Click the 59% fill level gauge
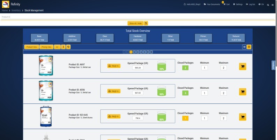The height and width of the screenshot is (140, 277). click(x=162, y=66)
